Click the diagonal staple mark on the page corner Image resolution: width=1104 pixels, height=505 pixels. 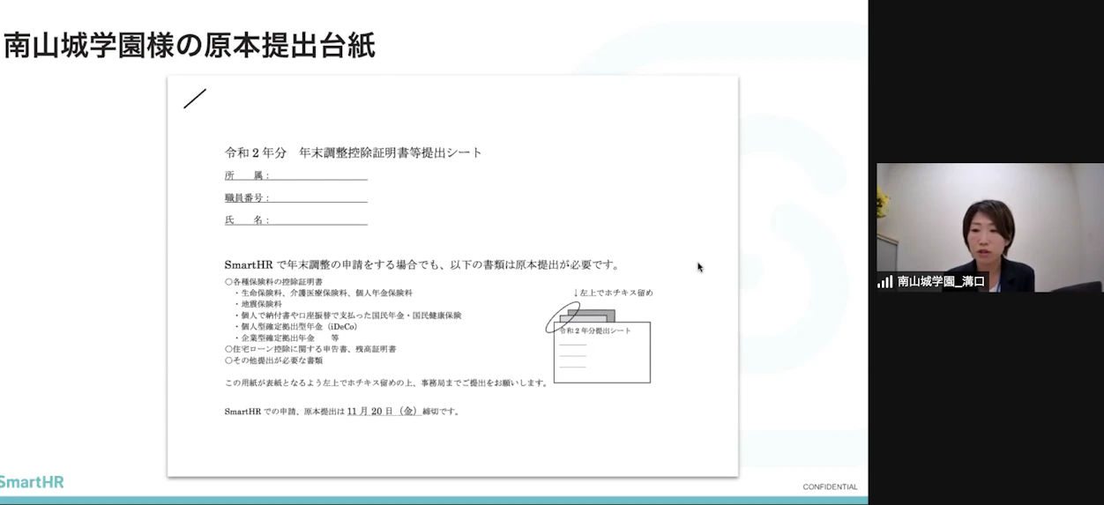coord(195,99)
